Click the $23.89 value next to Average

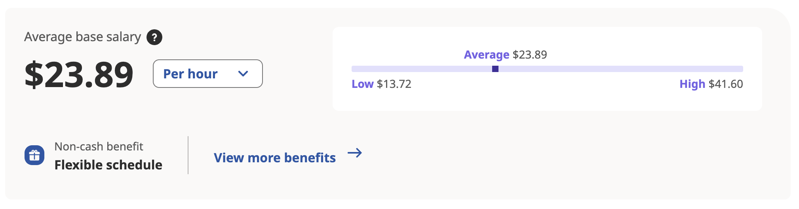[x=530, y=55]
